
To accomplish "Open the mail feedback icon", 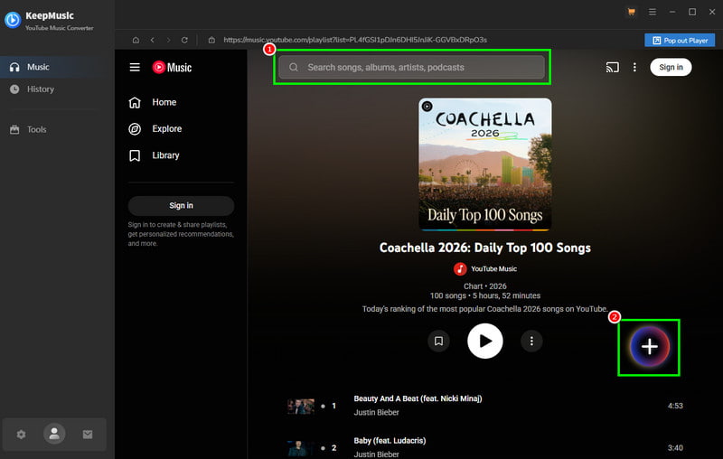I will point(88,434).
